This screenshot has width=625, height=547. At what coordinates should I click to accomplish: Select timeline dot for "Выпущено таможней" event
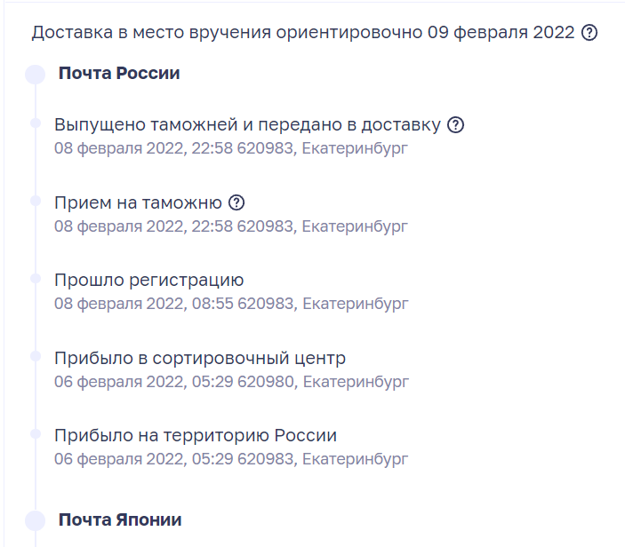pos(36,123)
